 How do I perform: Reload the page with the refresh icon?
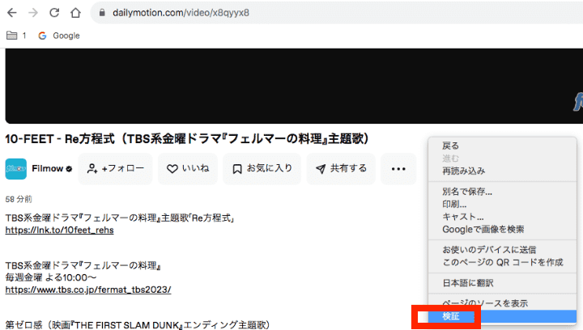[x=54, y=13]
